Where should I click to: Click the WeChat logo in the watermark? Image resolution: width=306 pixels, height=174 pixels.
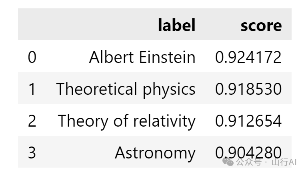tap(228, 161)
